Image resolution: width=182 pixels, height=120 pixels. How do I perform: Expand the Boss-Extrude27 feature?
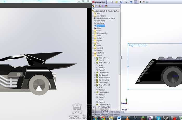95,58
